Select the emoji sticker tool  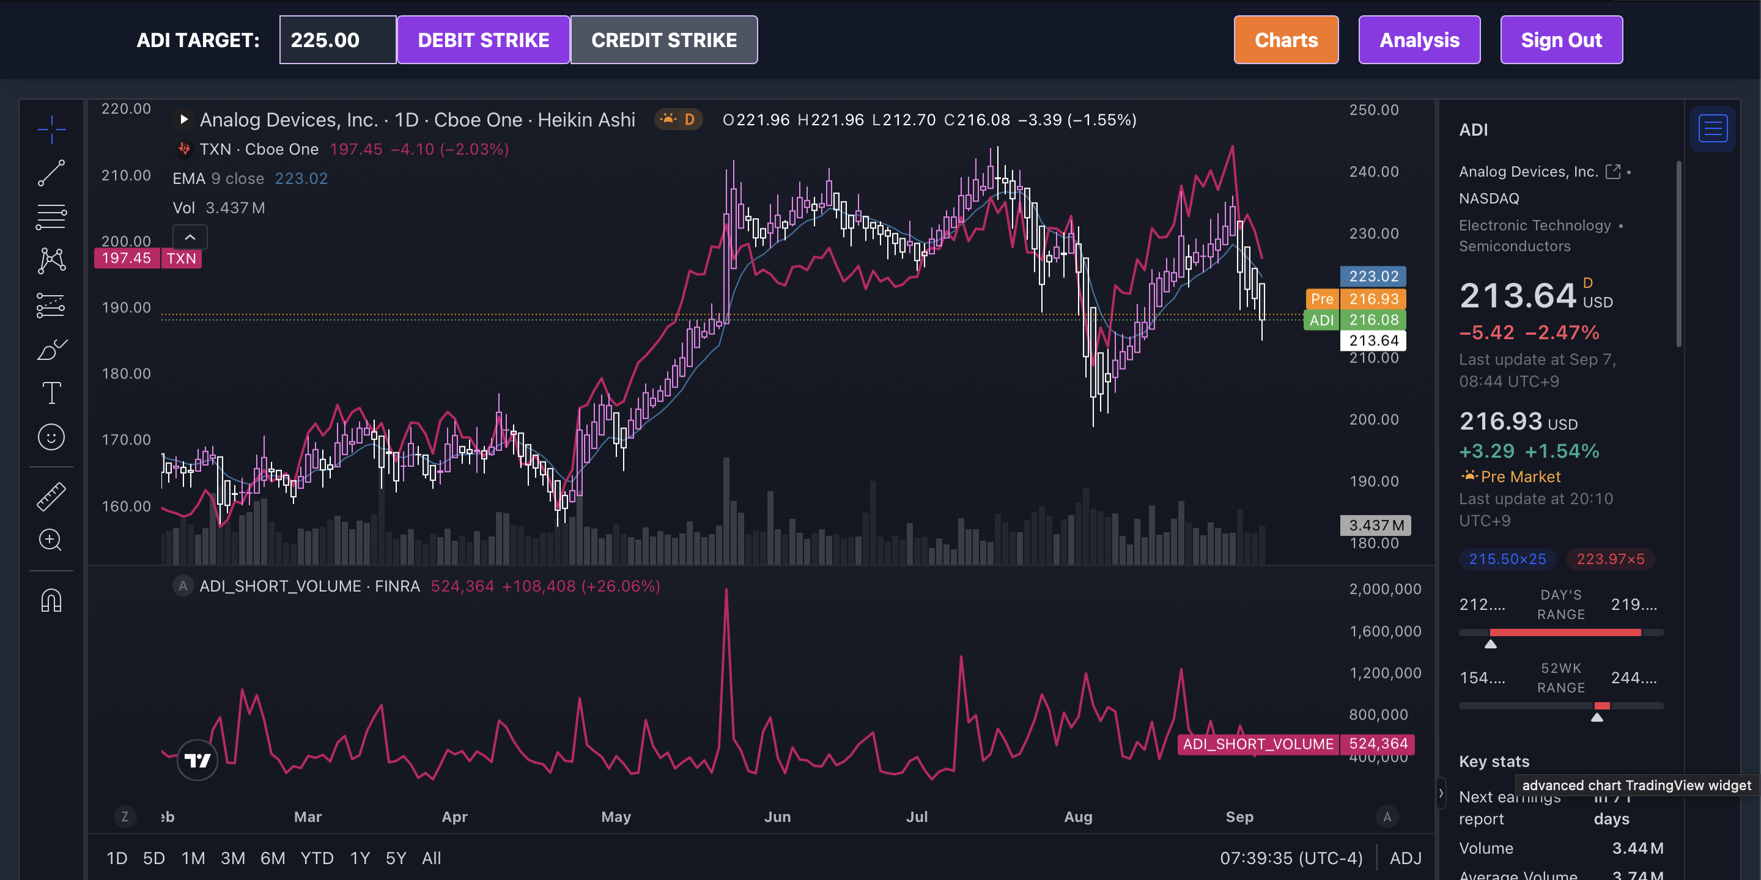tap(51, 436)
